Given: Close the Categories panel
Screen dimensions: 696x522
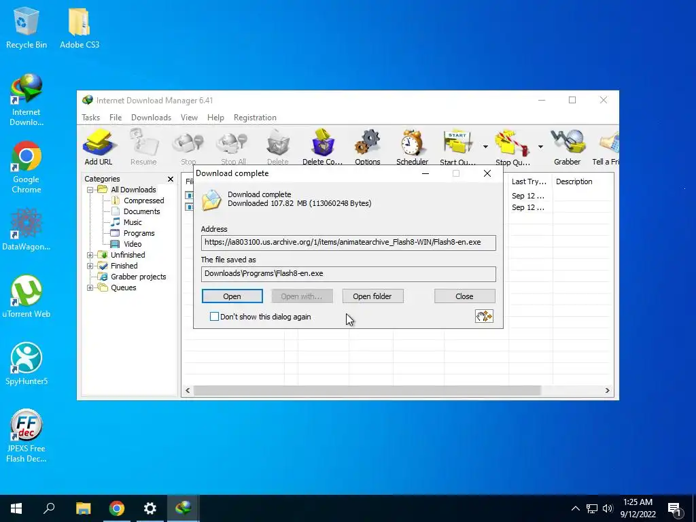Looking at the screenshot, I should coord(171,179).
